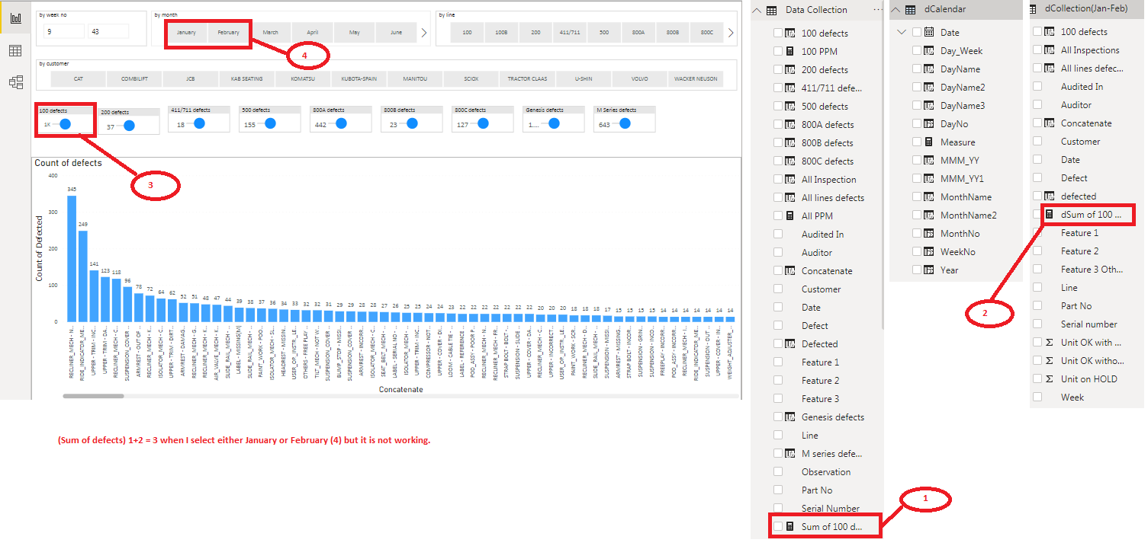Click the column icon beside Year
This screenshot has height=546, width=1148.
pyautogui.click(x=928, y=270)
